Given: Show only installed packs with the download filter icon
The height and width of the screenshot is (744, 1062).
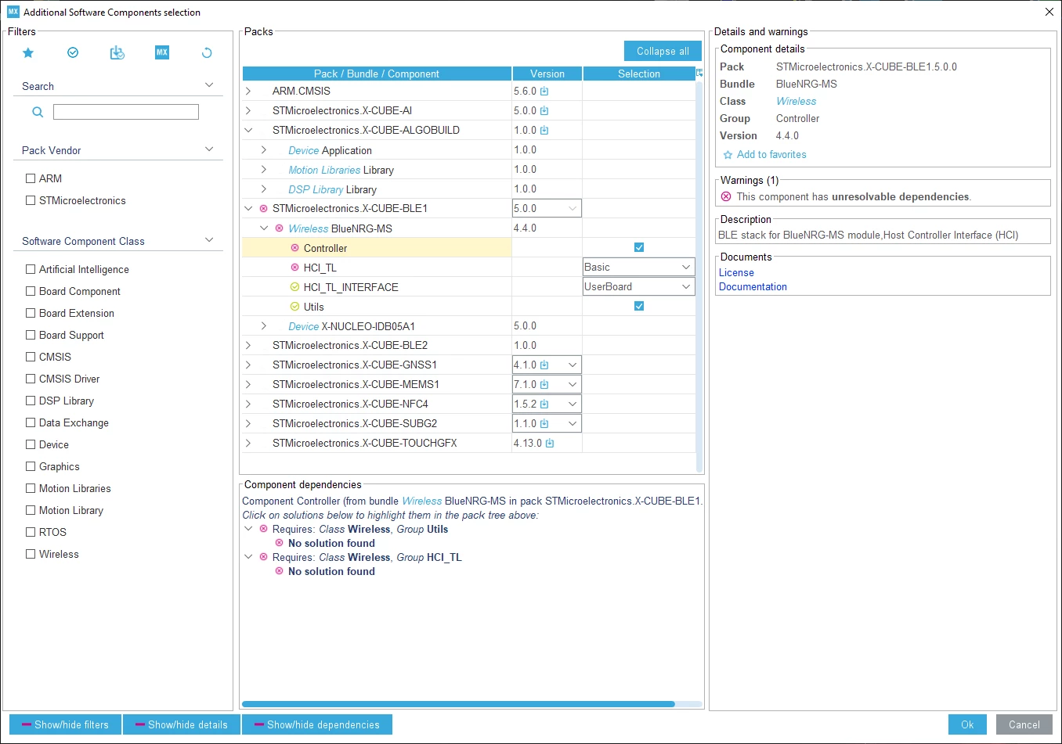Looking at the screenshot, I should click(x=117, y=52).
